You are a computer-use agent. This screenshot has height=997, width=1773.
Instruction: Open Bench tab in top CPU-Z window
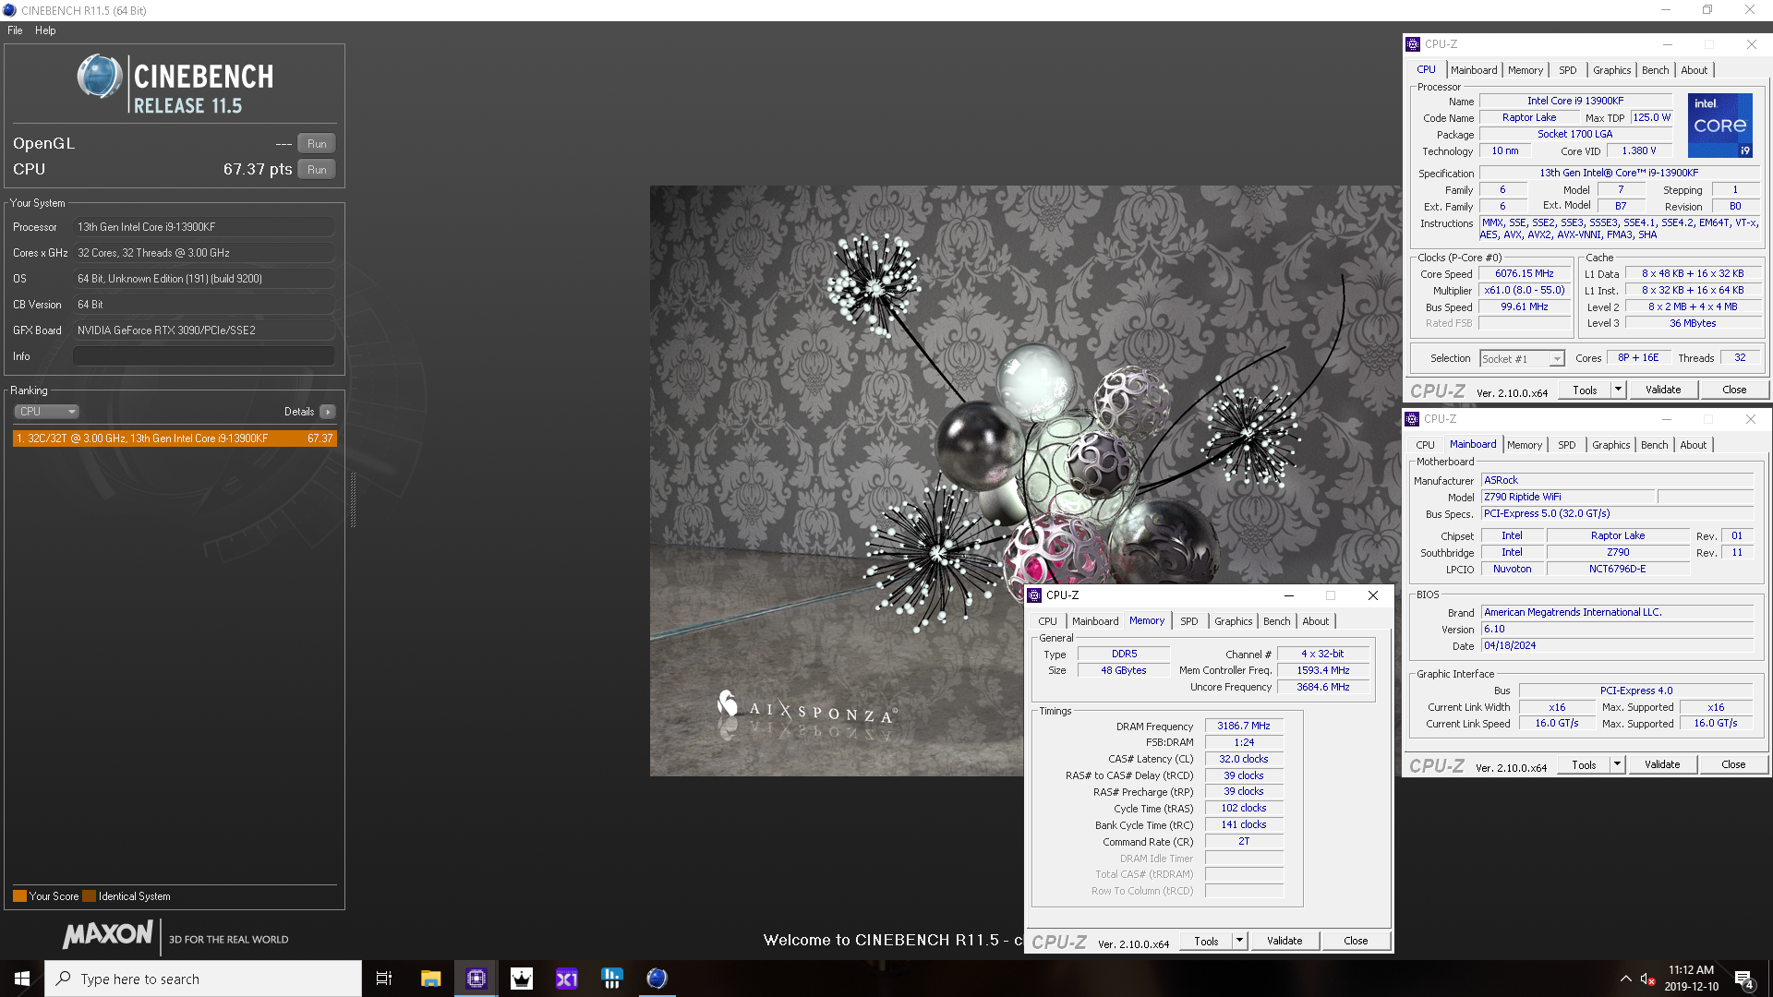[x=1655, y=70]
